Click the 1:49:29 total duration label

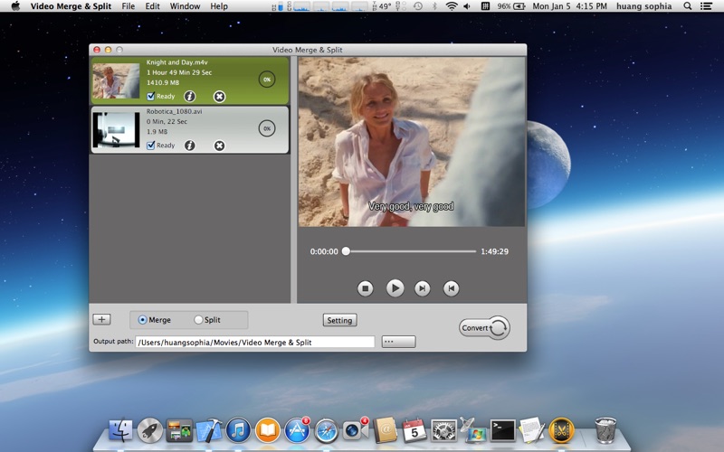[x=494, y=251]
